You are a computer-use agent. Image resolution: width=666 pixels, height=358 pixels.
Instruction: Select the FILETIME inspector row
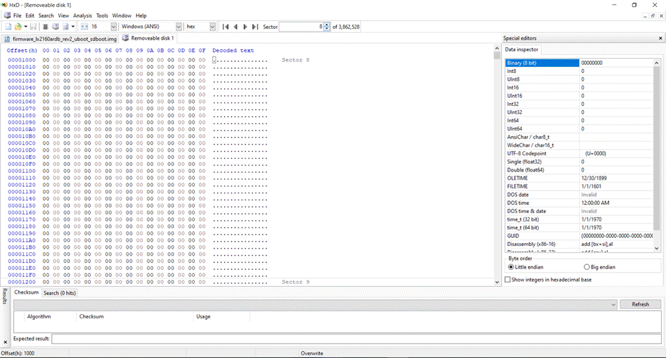[579, 187]
